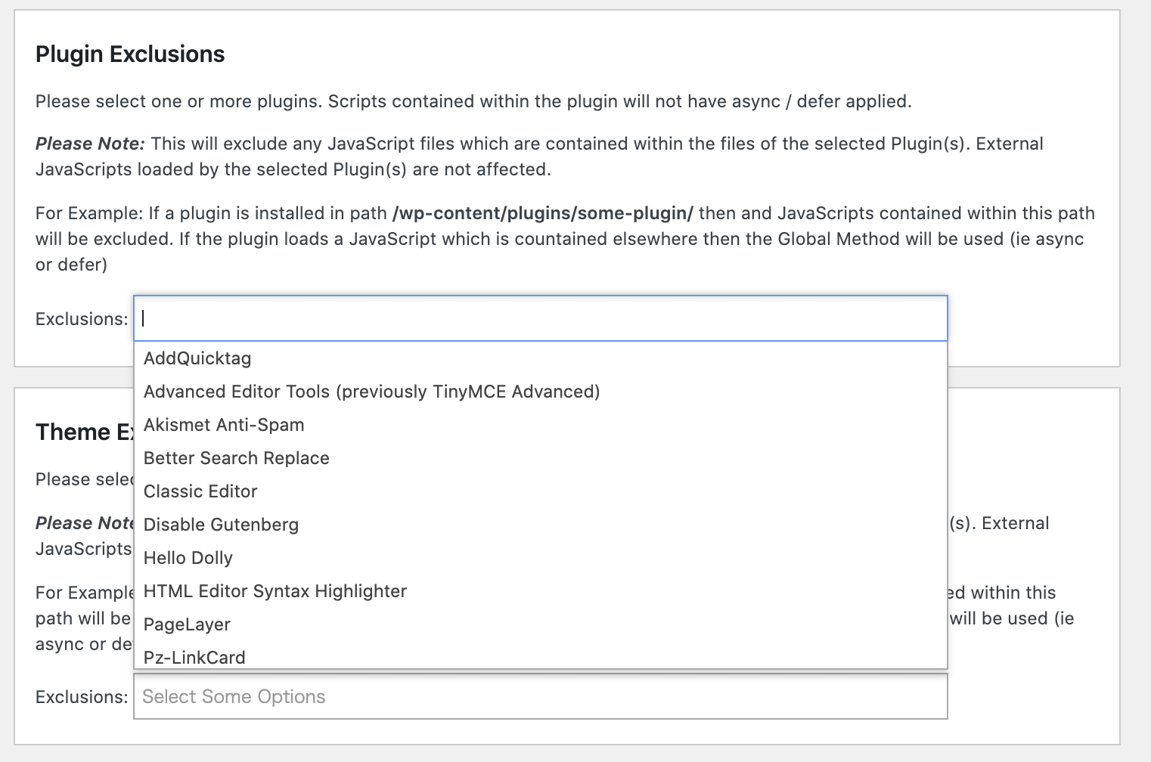Viewport: 1151px width, 762px height.
Task: Click 'Please Note' text in Theme section
Action: pos(85,523)
